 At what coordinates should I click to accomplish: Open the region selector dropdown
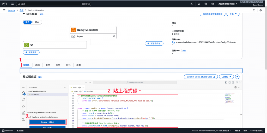tap(228, 4)
